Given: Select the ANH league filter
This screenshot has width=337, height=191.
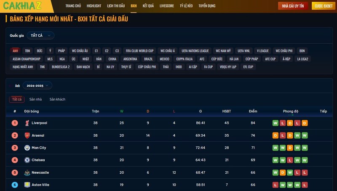Looking at the screenshot, I should coord(15,51).
